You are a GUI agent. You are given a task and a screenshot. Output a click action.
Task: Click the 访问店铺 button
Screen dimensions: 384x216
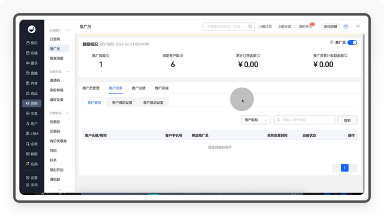click(331, 26)
